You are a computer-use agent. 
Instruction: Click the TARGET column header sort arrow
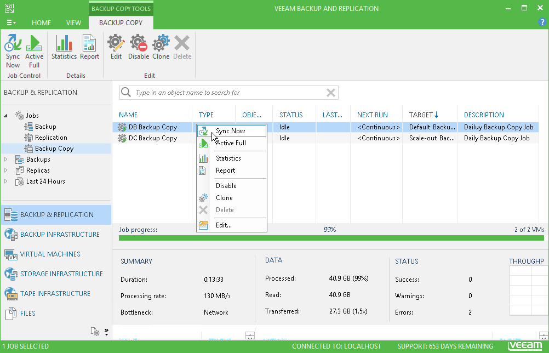436,115
